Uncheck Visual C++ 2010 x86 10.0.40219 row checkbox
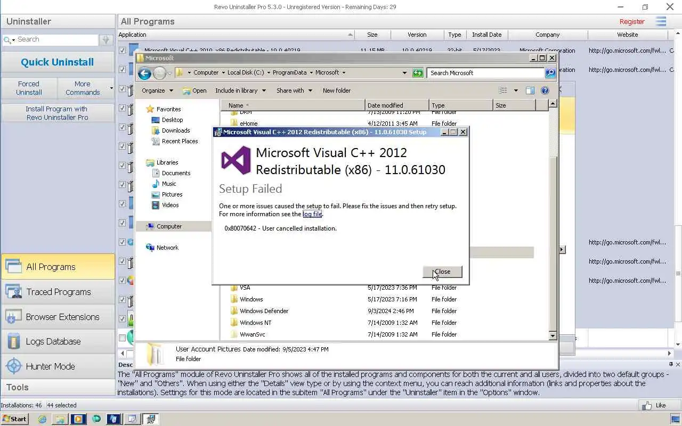The height and width of the screenshot is (426, 682). (x=123, y=51)
